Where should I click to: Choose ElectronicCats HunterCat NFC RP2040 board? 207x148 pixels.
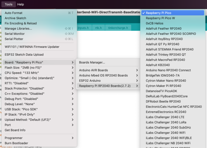[x=173, y=107]
